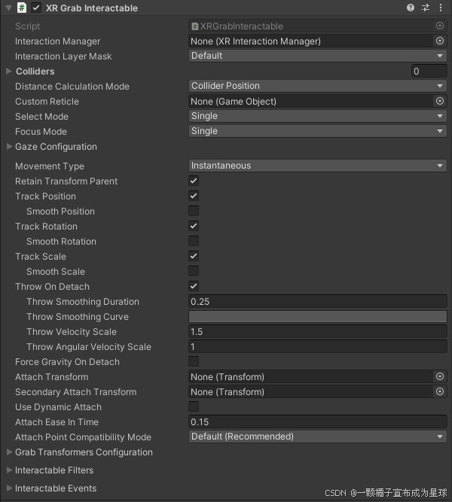This screenshot has height=502, width=452.
Task: Click the Throw Velocity Scale label
Action: tap(72, 332)
